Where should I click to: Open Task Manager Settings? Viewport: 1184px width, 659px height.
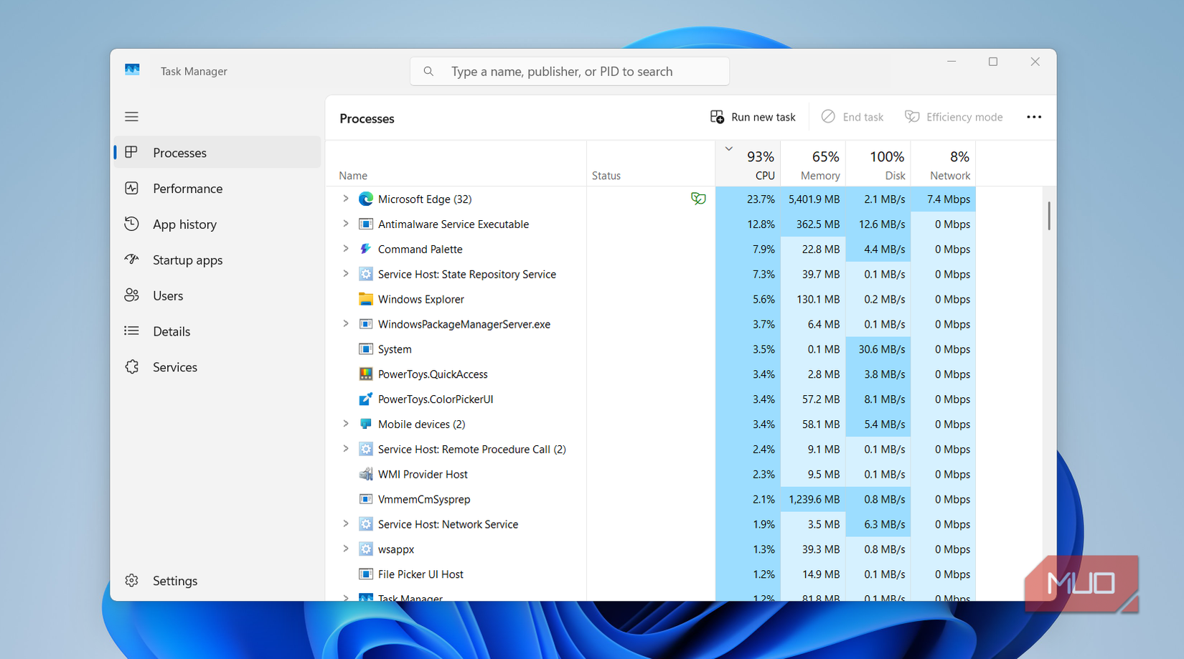[217, 581]
